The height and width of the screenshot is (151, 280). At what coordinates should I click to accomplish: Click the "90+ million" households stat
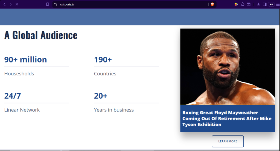coord(25,59)
